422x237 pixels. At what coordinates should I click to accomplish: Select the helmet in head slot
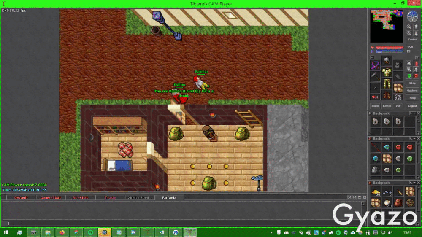tap(387, 61)
